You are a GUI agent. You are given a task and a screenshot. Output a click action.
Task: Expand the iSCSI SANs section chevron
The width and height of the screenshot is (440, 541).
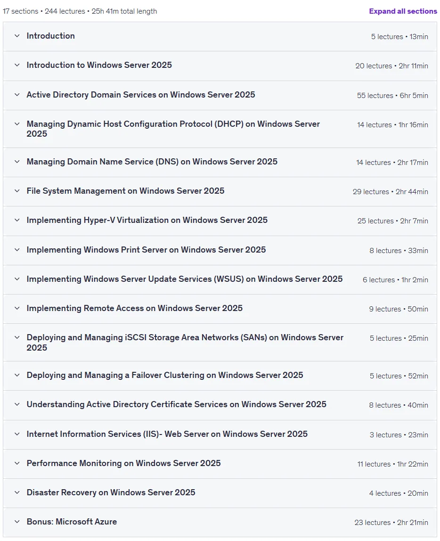tap(17, 338)
